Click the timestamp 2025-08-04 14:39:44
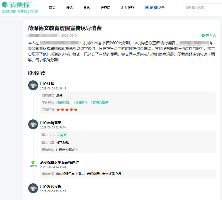The width and height of the screenshot is (222, 200). [53, 167]
